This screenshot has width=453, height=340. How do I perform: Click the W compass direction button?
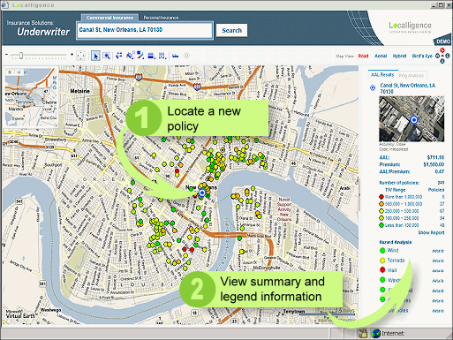tap(437, 56)
